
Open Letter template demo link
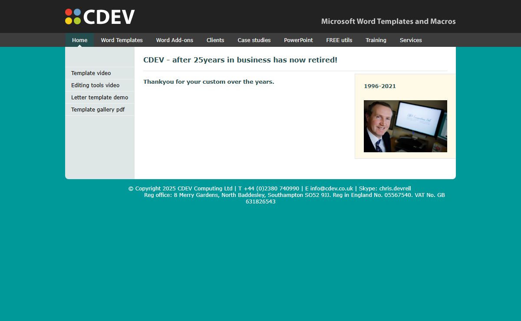100,97
